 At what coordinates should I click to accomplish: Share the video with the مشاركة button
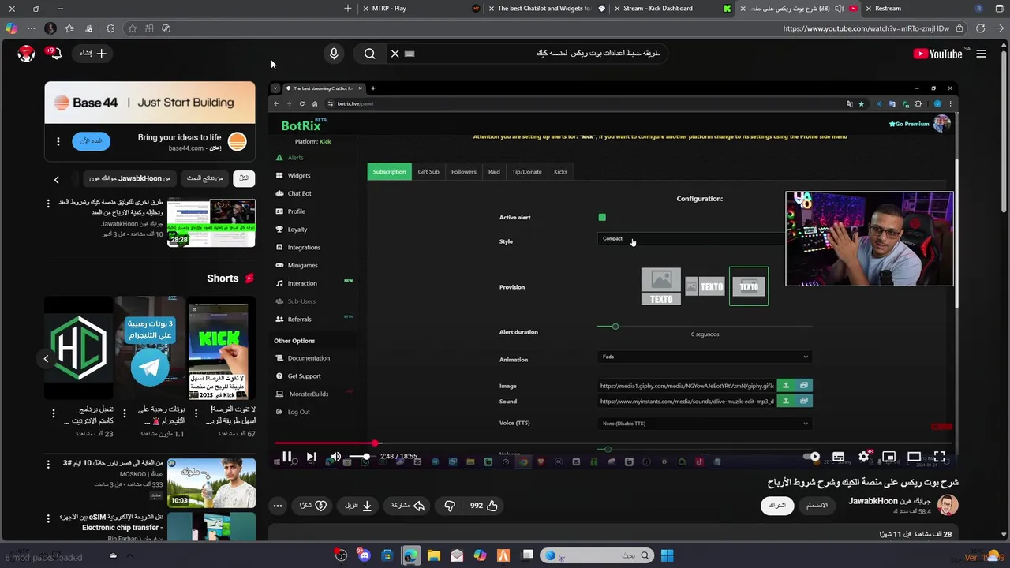(407, 505)
